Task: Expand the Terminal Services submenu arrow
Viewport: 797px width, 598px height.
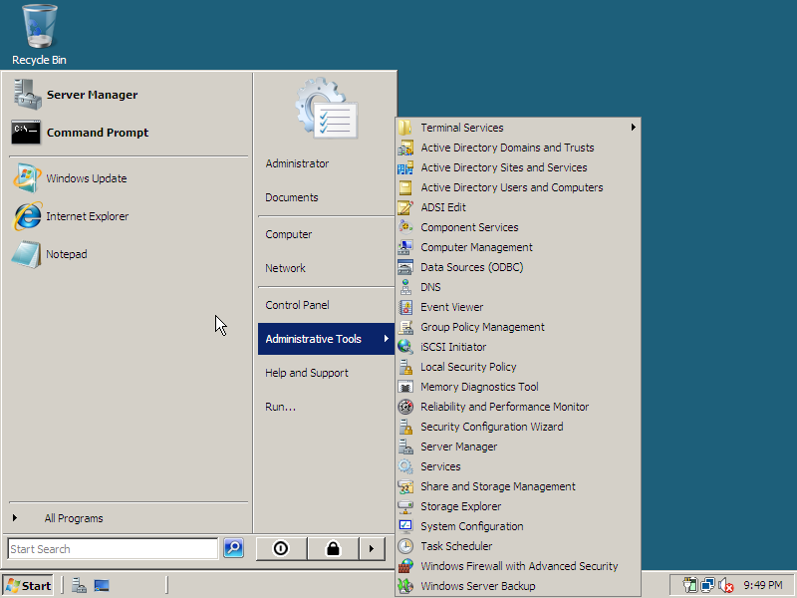Action: [x=633, y=128]
